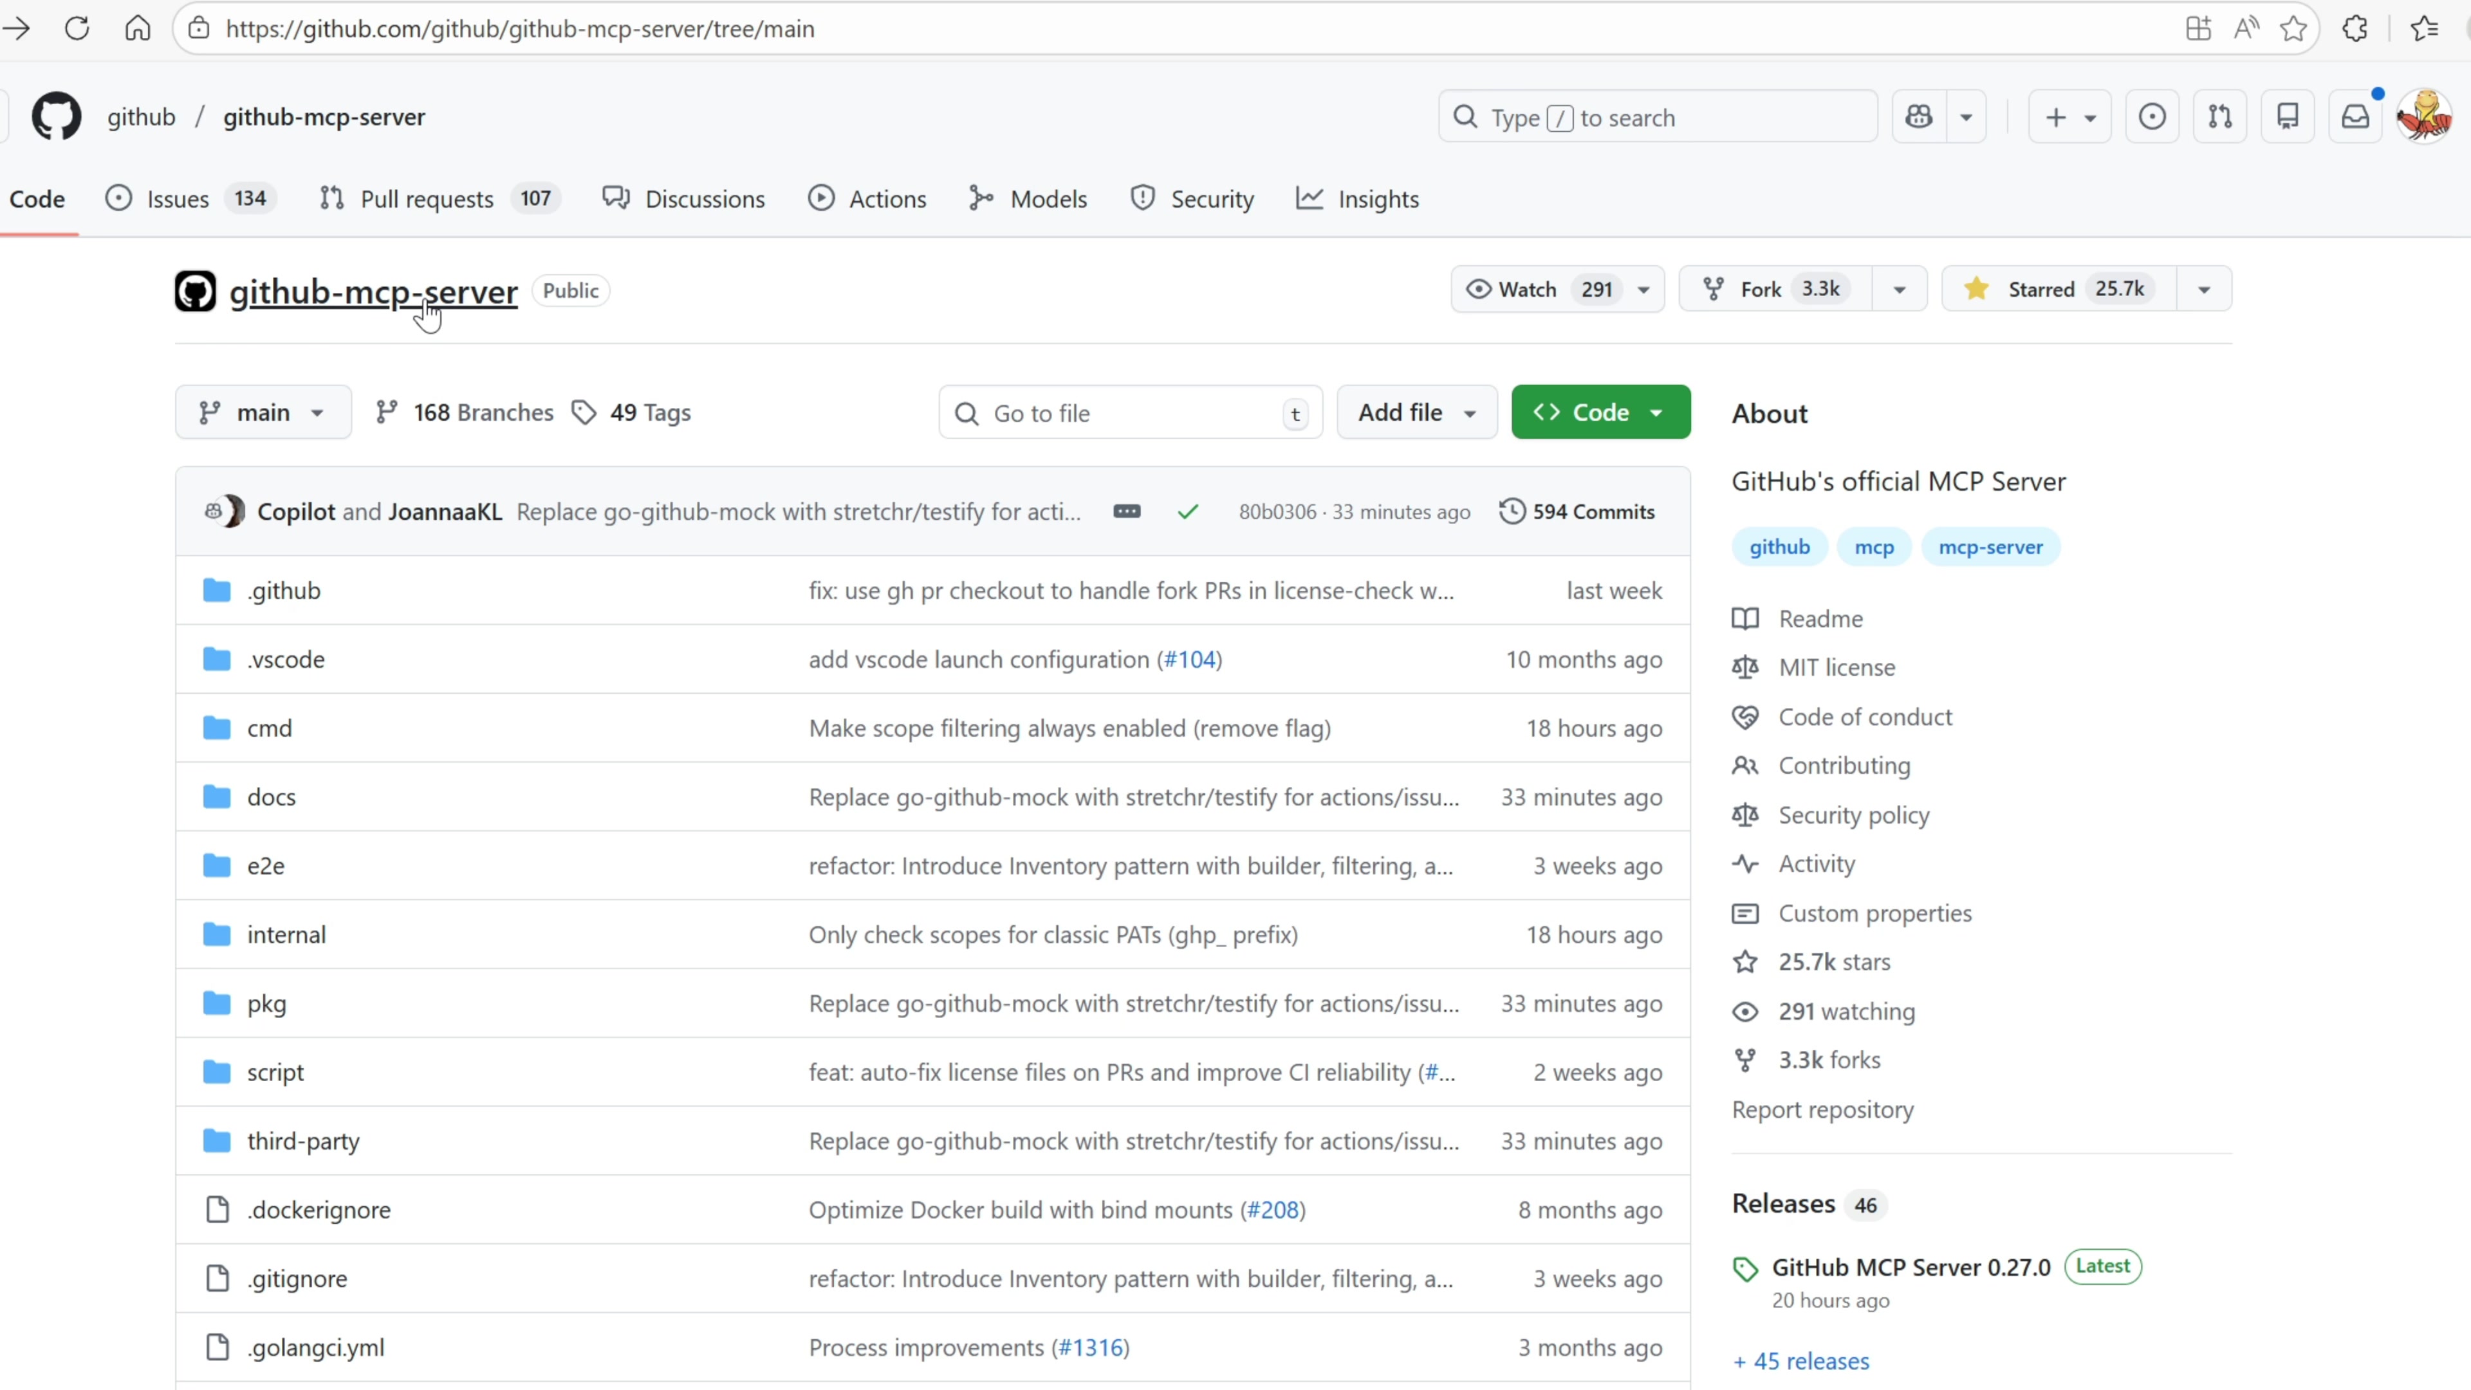
Task: Bookmark page with the favorites star
Action: (x=2293, y=29)
